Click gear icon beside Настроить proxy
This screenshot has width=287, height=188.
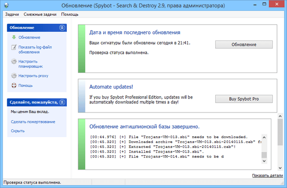(x=14, y=76)
